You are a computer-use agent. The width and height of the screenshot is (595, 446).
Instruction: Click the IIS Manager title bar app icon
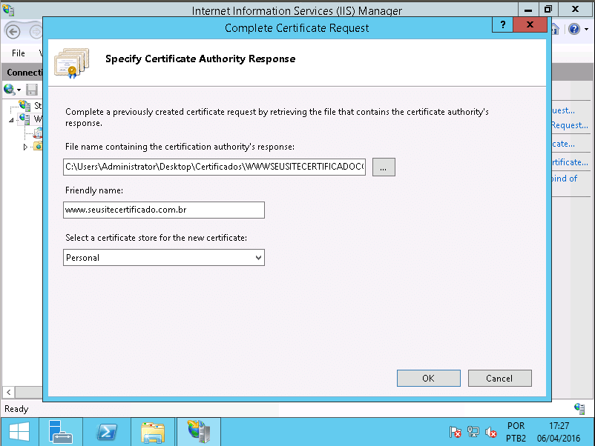(8, 10)
